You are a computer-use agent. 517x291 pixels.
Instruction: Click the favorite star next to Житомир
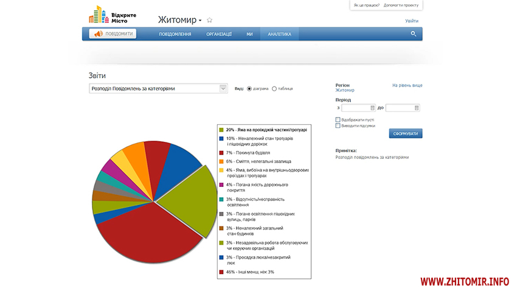click(x=210, y=20)
